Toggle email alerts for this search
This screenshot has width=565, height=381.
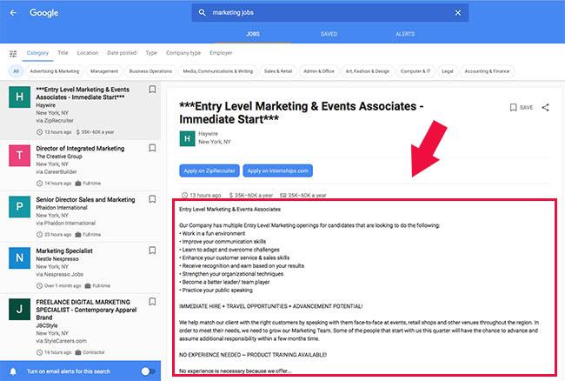tap(148, 371)
